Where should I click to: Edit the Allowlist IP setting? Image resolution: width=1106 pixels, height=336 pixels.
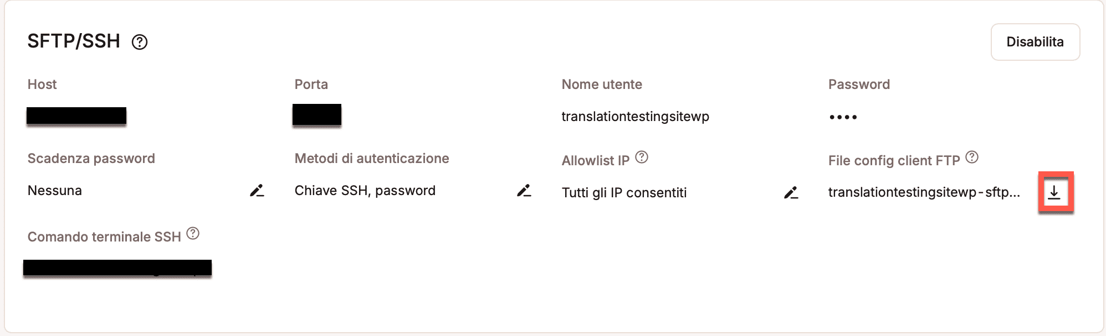[x=791, y=192]
